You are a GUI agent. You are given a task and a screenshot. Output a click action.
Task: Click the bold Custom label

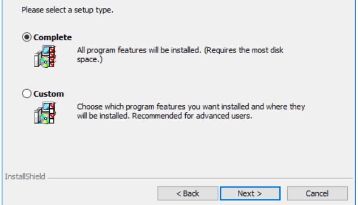pyautogui.click(x=49, y=94)
